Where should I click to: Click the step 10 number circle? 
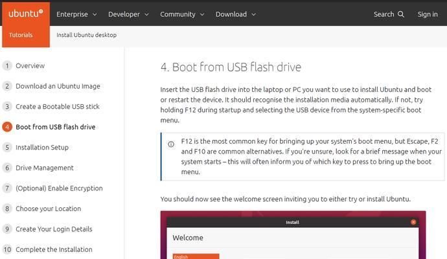(7, 249)
